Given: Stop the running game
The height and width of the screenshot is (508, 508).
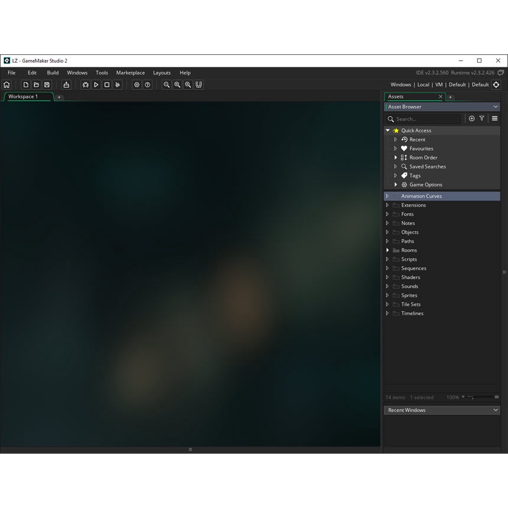Looking at the screenshot, I should pos(106,84).
